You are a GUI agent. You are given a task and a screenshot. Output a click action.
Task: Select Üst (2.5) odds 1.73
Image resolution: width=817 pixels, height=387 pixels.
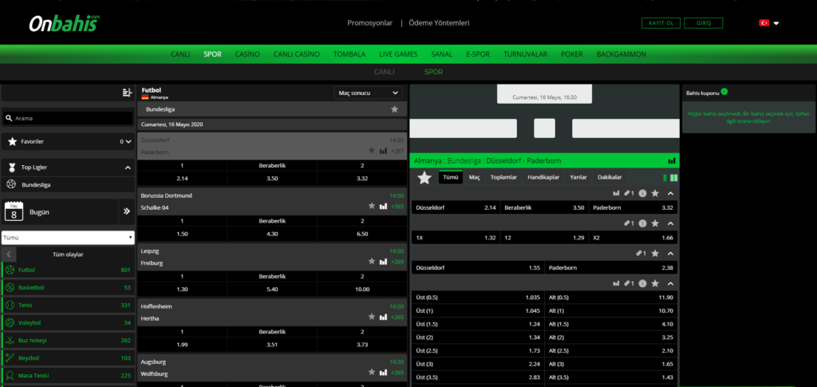(477, 351)
